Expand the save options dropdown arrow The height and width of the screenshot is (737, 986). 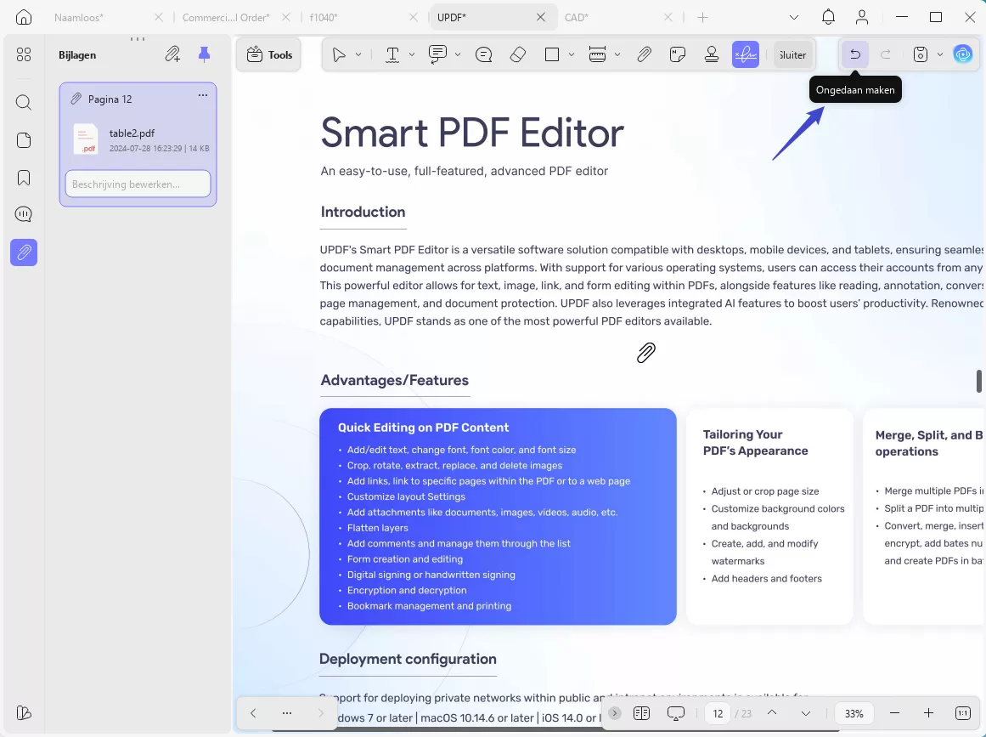pos(940,54)
